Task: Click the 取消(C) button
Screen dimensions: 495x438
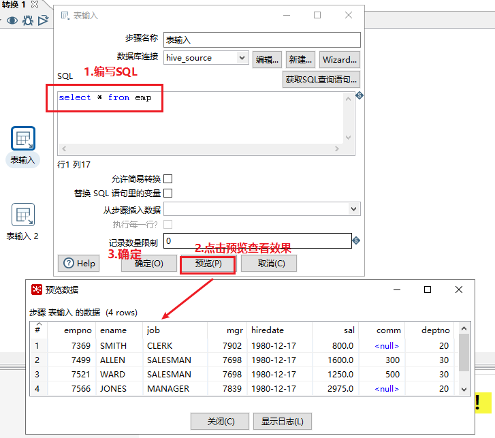Action: pyautogui.click(x=269, y=263)
